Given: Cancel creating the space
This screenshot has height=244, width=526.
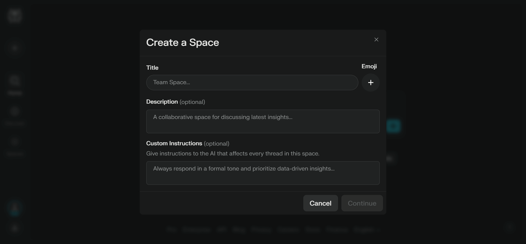Looking at the screenshot, I should coord(321,203).
